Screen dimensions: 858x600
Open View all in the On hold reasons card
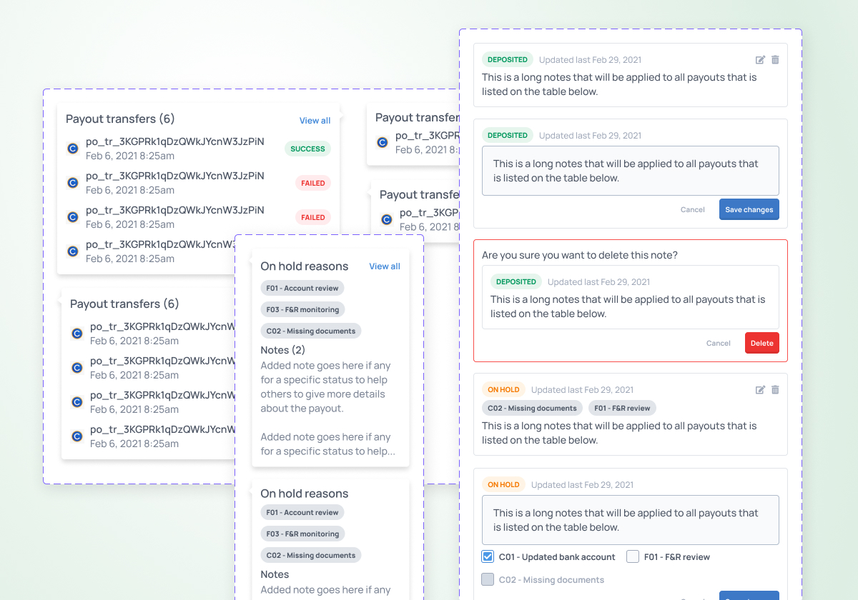click(x=385, y=266)
